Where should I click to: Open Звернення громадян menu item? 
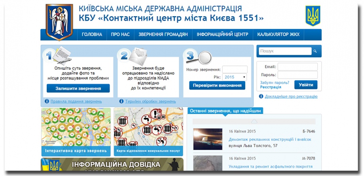tap(163, 34)
